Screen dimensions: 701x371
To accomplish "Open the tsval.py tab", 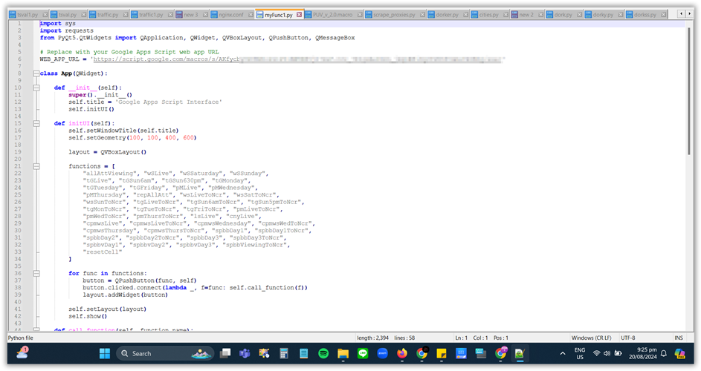I will click(68, 15).
